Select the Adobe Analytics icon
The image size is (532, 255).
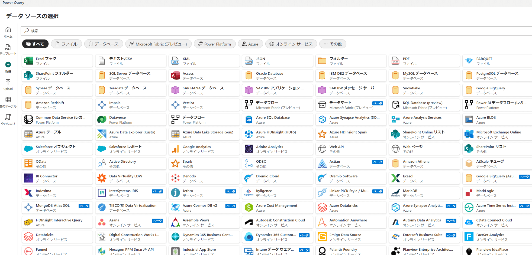tap(249, 149)
